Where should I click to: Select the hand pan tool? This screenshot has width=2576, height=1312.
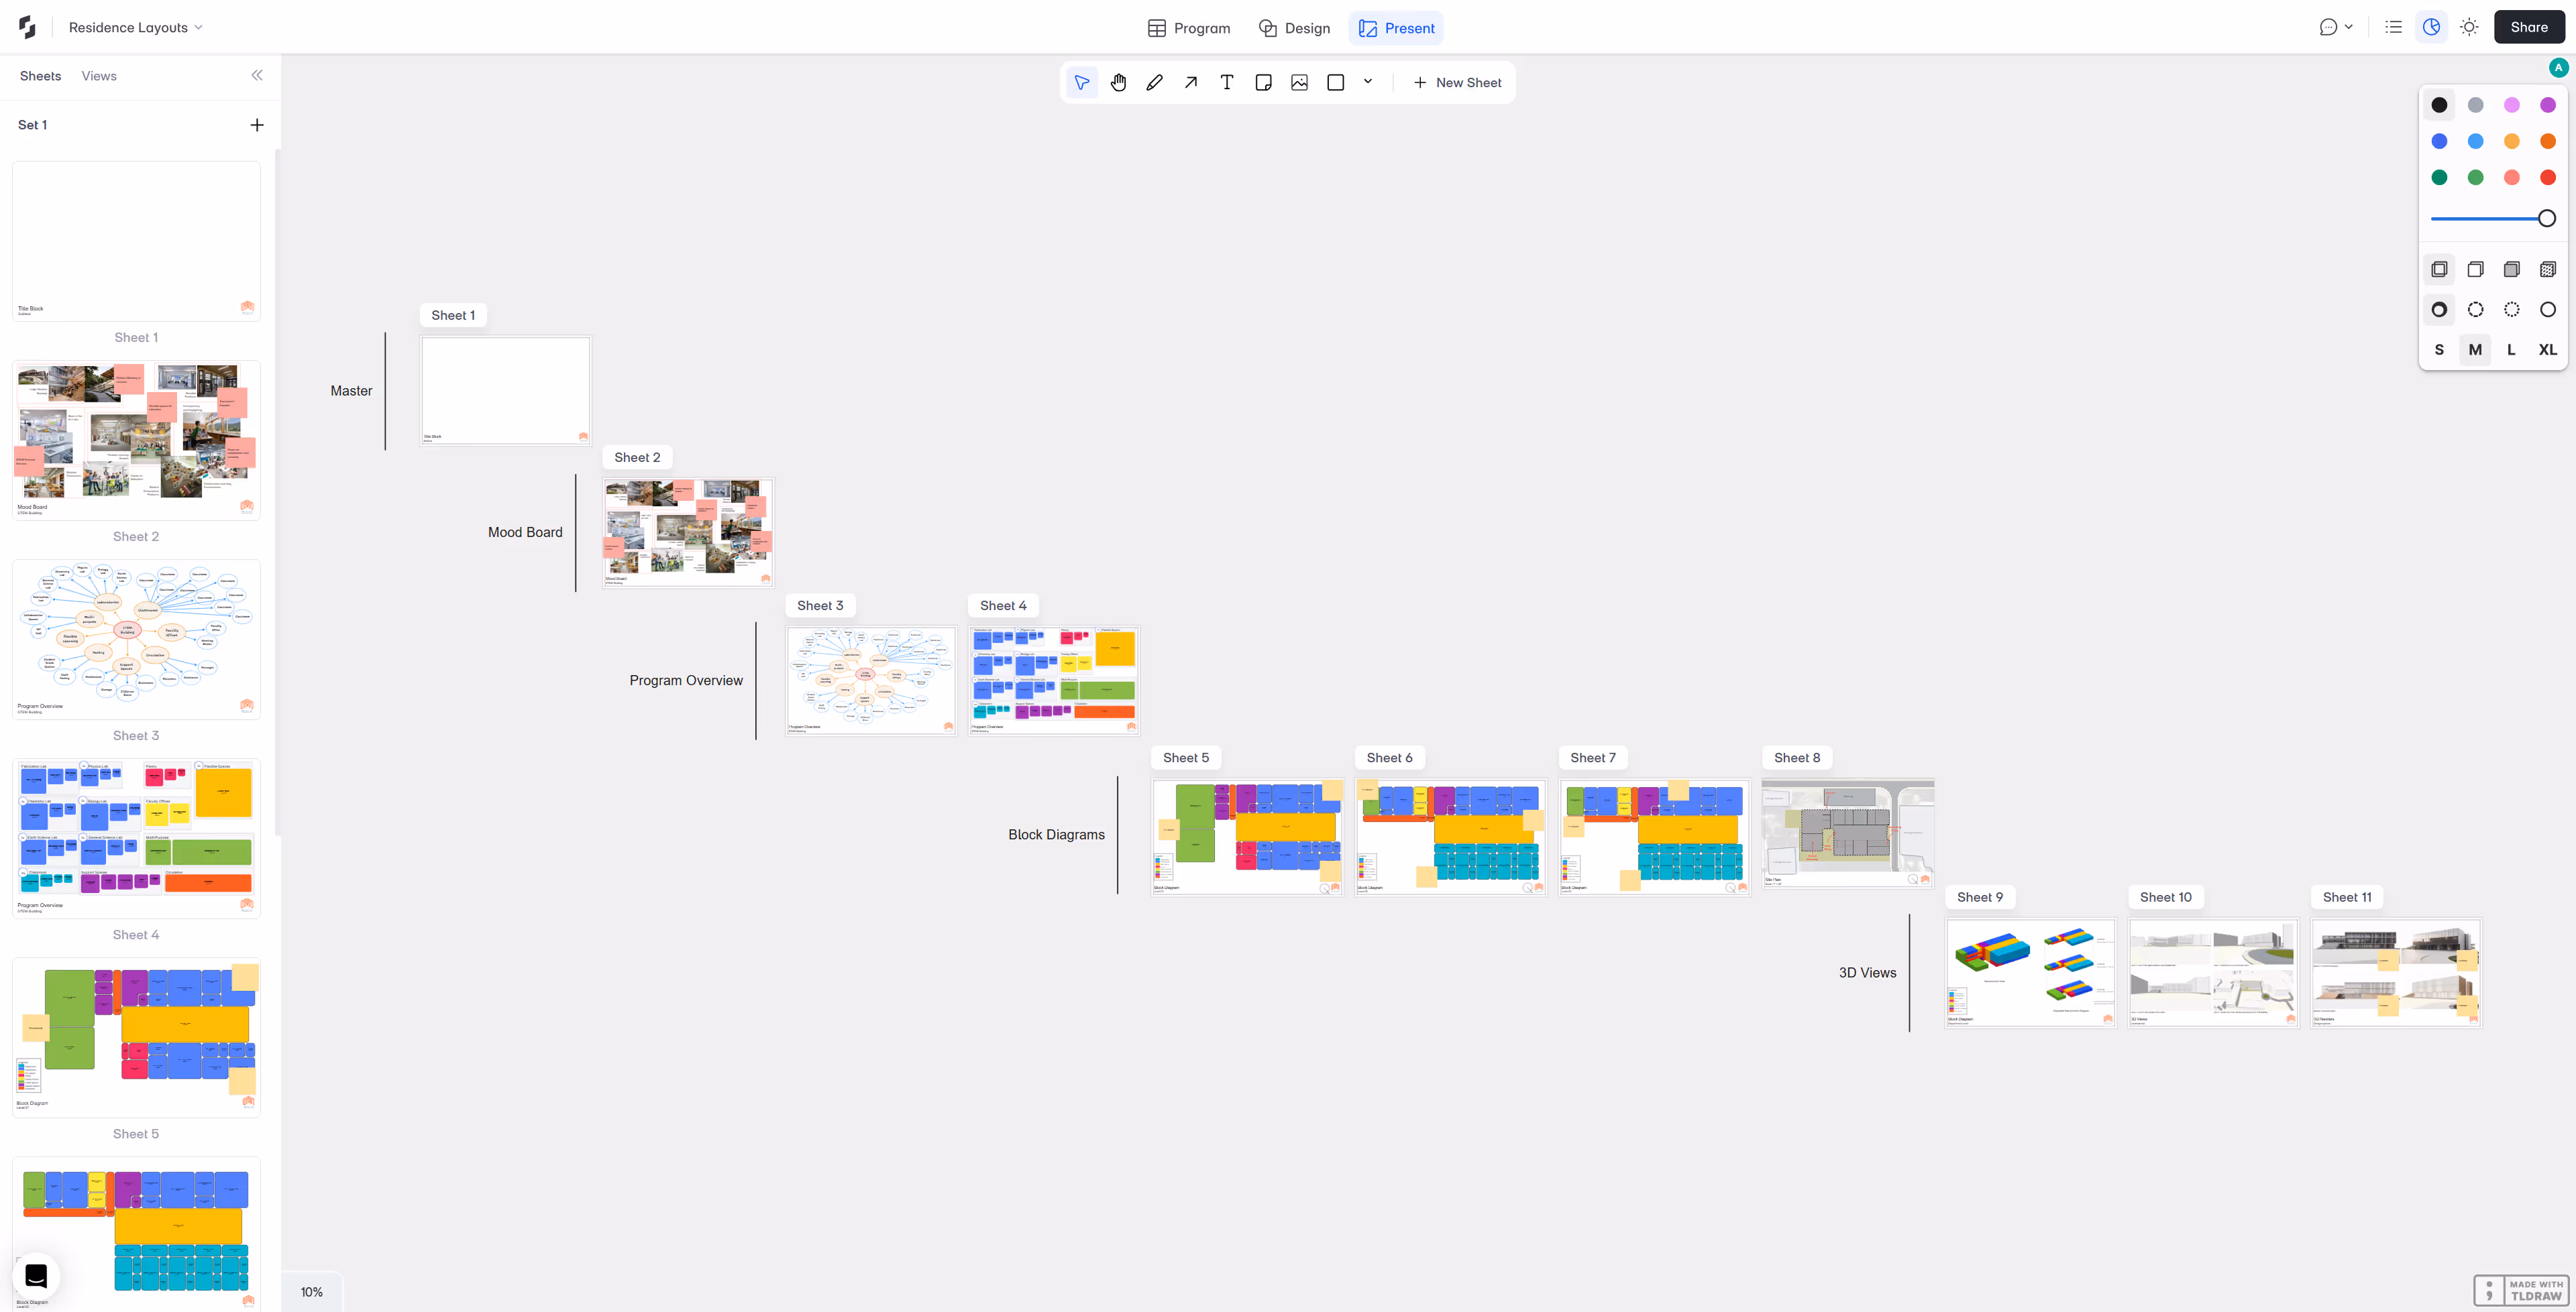[x=1118, y=83]
